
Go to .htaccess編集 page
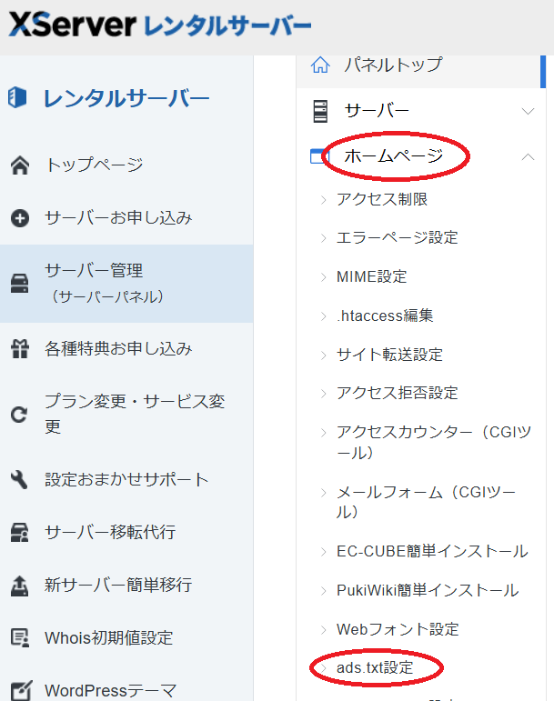click(x=384, y=315)
